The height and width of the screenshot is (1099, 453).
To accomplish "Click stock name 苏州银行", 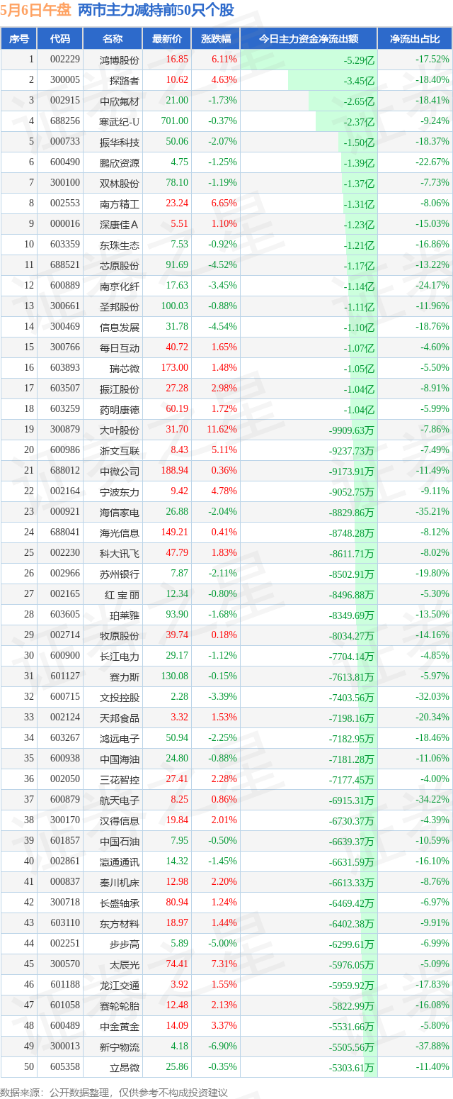I will coord(120,574).
